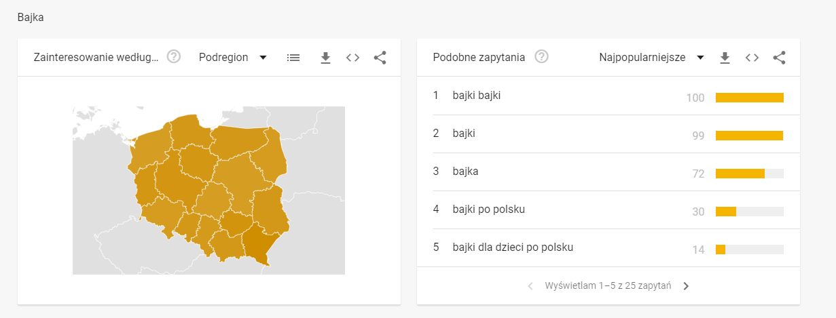836x318 pixels.
Task: Switch map panel to list view
Action: click(293, 58)
